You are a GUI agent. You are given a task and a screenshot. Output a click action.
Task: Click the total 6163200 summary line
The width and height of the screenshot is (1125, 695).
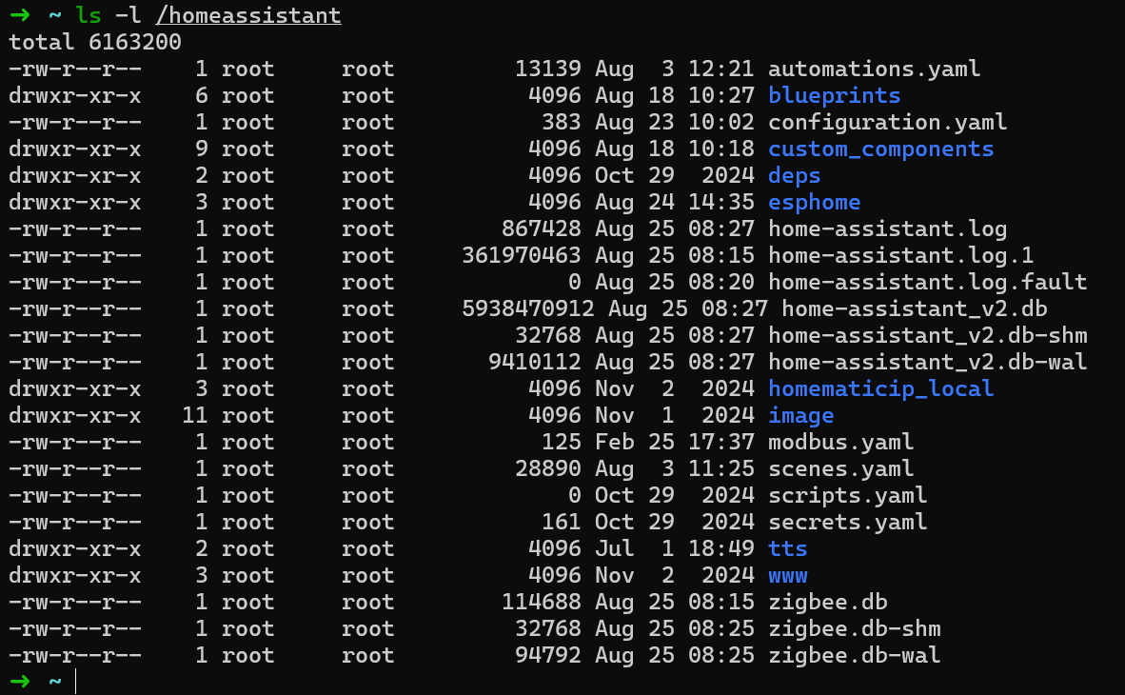click(x=95, y=42)
